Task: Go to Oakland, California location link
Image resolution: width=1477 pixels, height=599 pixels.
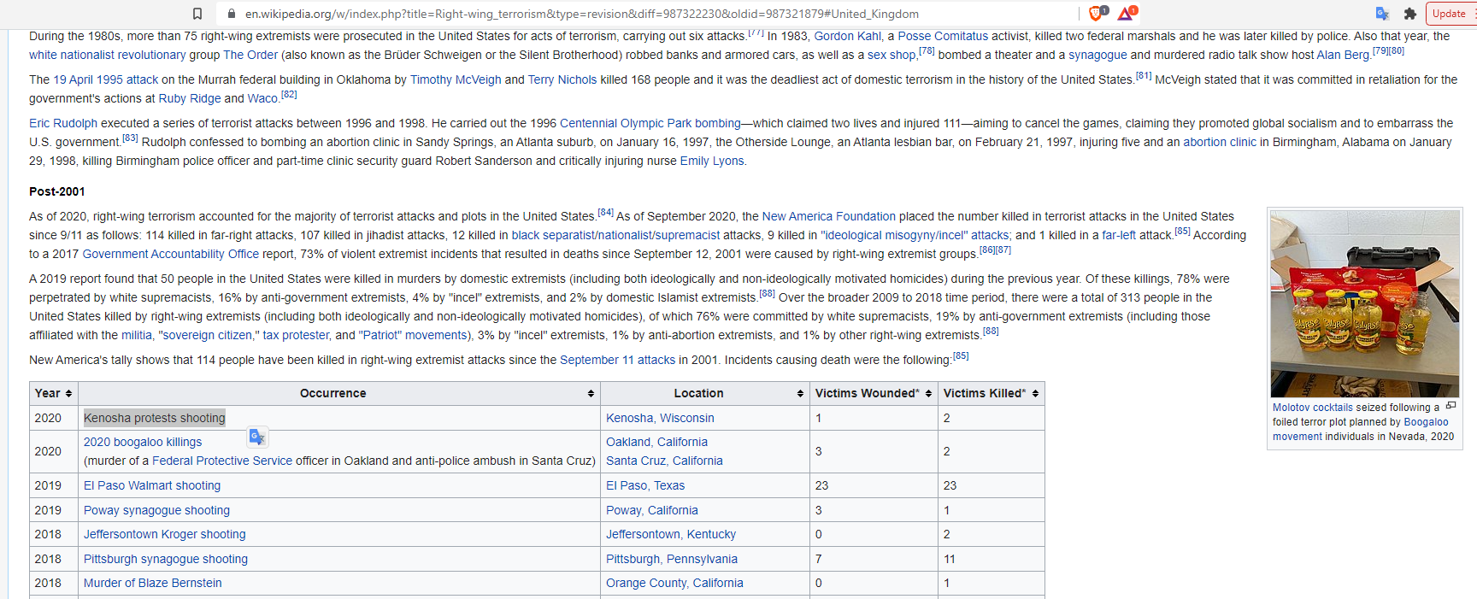Action: 656,442
